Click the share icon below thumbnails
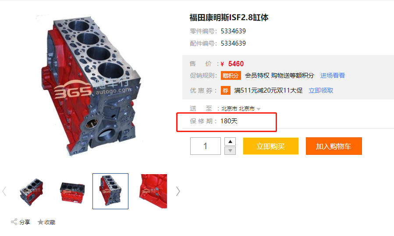This screenshot has width=394, height=236. pos(14,222)
